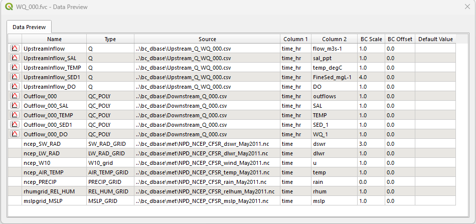Select the ncep_SW_RAD name cell
This screenshot has width=476, height=224.
(54, 144)
